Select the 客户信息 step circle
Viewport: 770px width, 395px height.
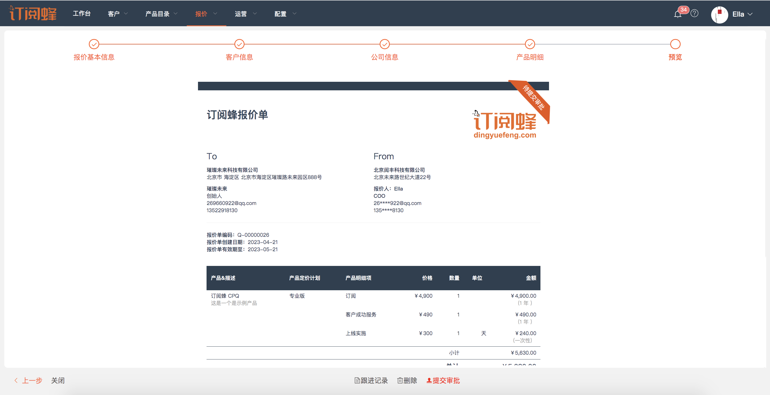[x=239, y=44]
